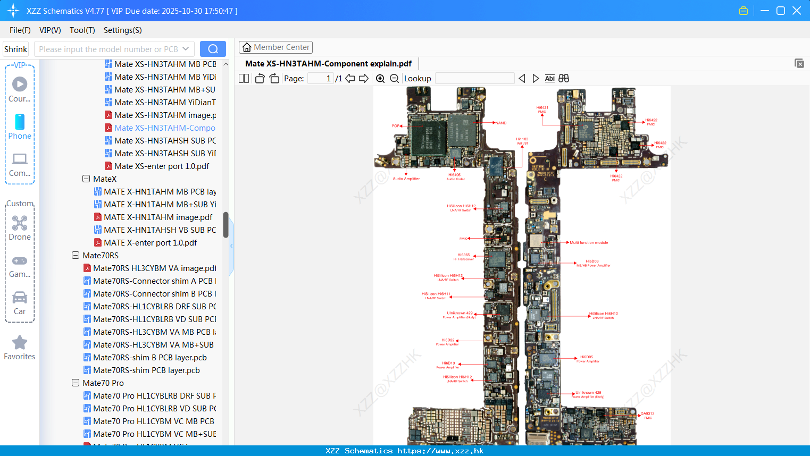This screenshot has height=456, width=810.
Task: Click the detach panel icon at top right
Action: click(799, 63)
